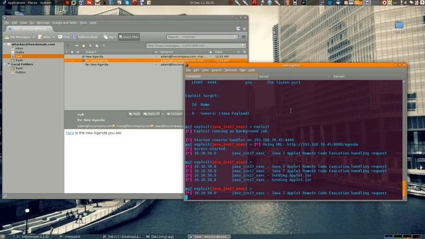Switch to the metasploit terminal tab
The width and height of the screenshot is (425, 239).
[x=221, y=76]
